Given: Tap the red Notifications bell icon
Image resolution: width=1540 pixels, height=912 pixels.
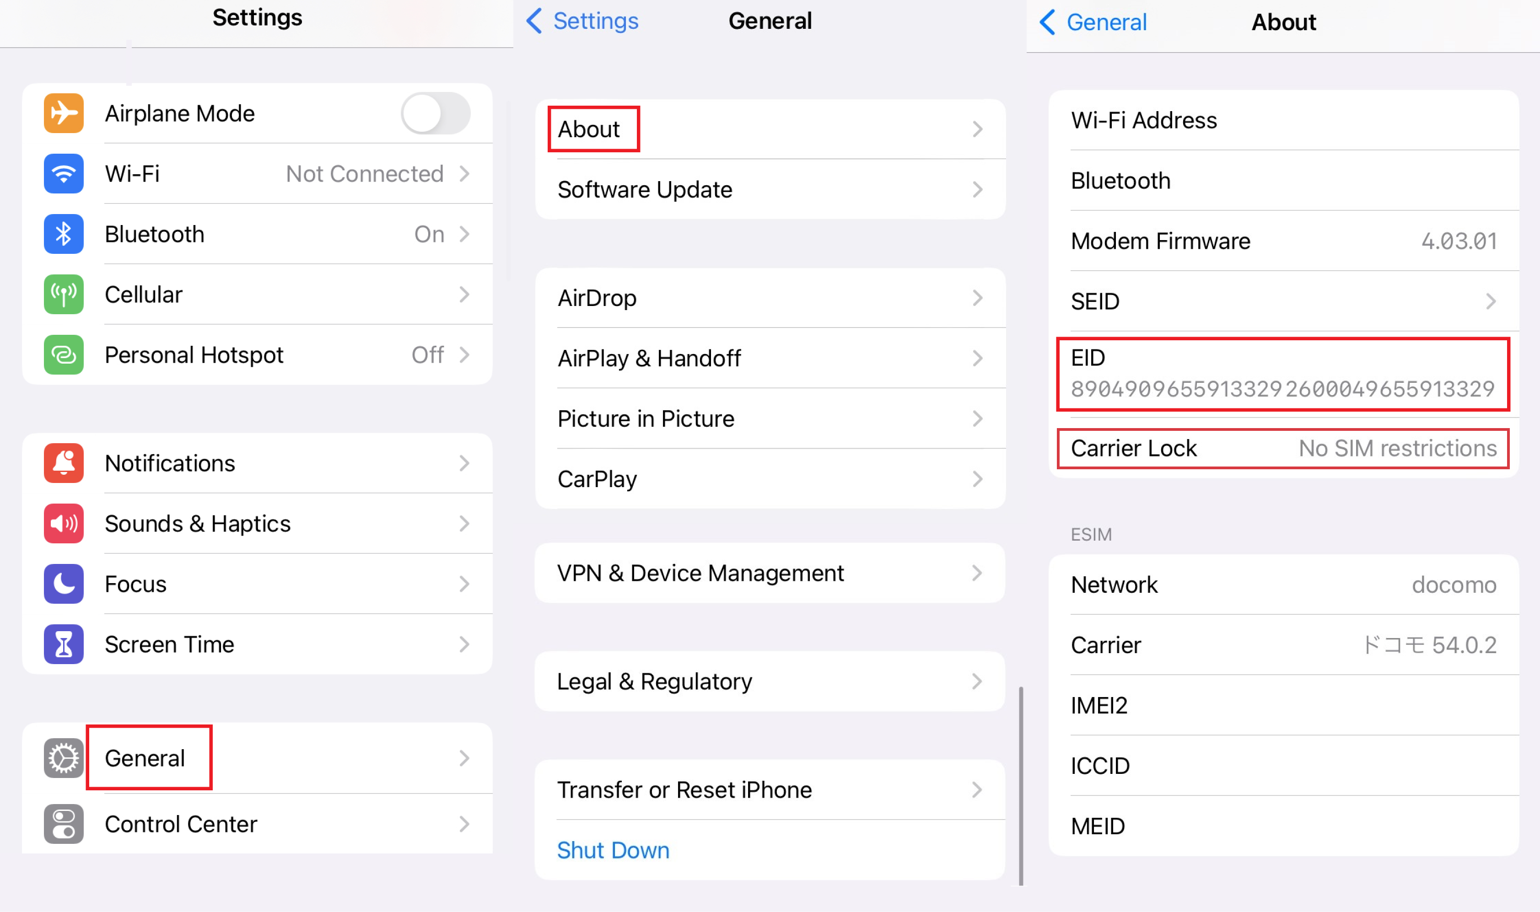Looking at the screenshot, I should pyautogui.click(x=63, y=463).
